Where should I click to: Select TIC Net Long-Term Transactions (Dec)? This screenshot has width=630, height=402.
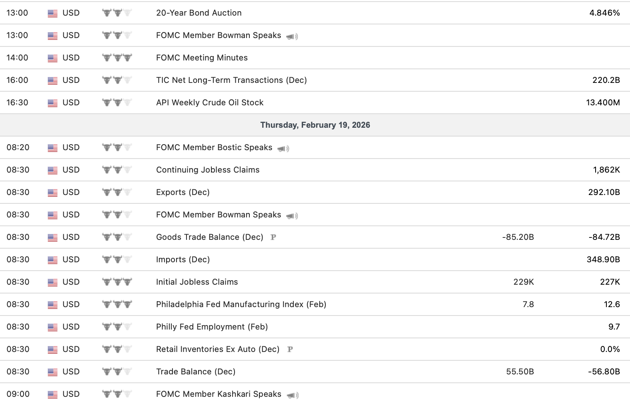[x=231, y=80]
